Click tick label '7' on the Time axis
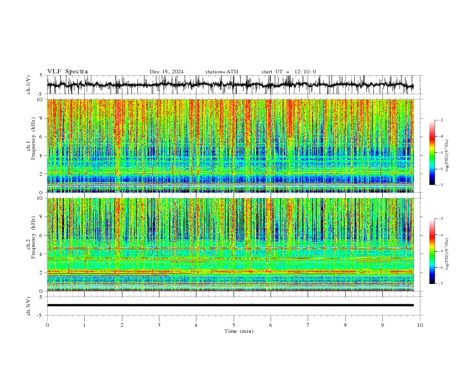The width and height of the screenshot is (473, 365). pyautogui.click(x=308, y=325)
